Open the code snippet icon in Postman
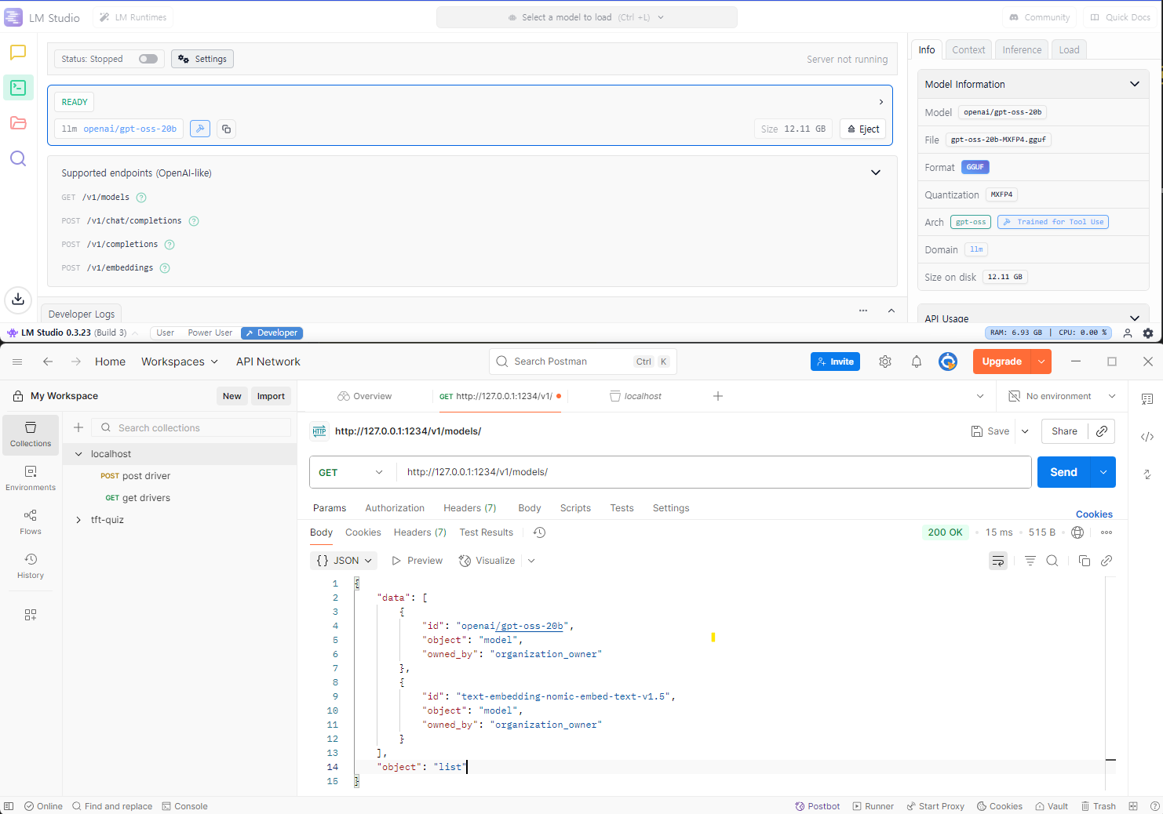Viewport: 1163px width, 814px height. tap(1147, 437)
